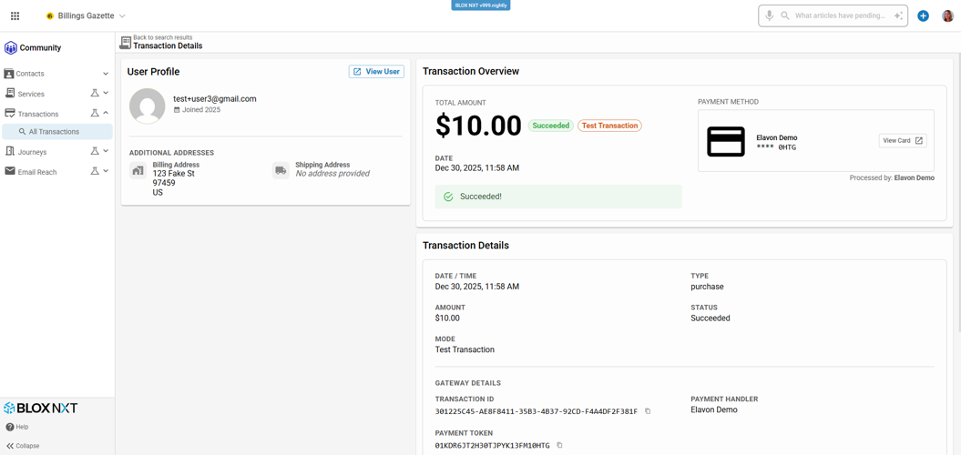Screen dimensions: 961x455
Task: Click the beta flask icon beside Transactions
Action: click(x=95, y=113)
